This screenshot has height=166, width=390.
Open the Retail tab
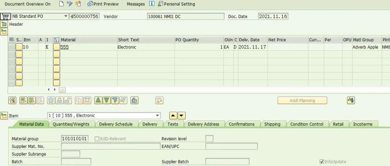[x=338, y=124]
